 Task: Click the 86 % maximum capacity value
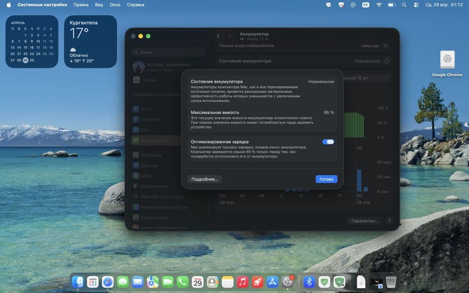329,113
